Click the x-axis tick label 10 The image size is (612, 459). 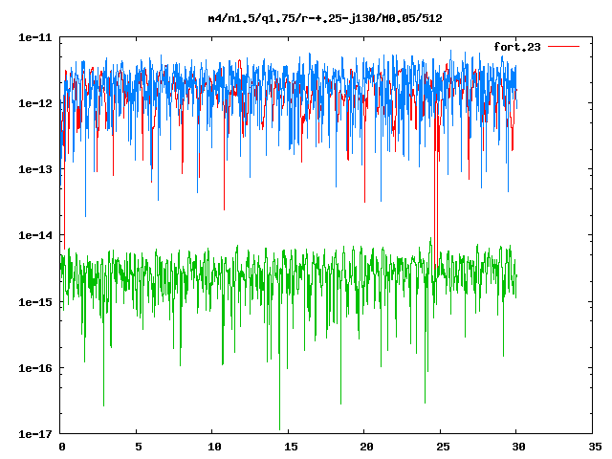(x=214, y=447)
